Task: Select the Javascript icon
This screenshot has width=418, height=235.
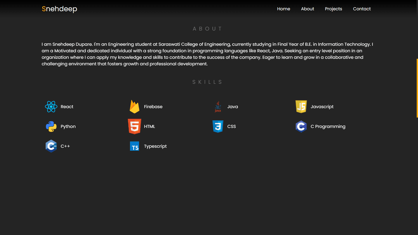Action: [x=301, y=107]
